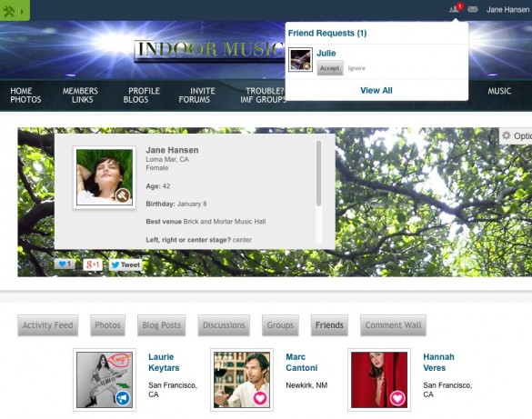This screenshot has height=419, width=532.
Task: Click the profile info box scrollbar
Action: click(x=318, y=173)
